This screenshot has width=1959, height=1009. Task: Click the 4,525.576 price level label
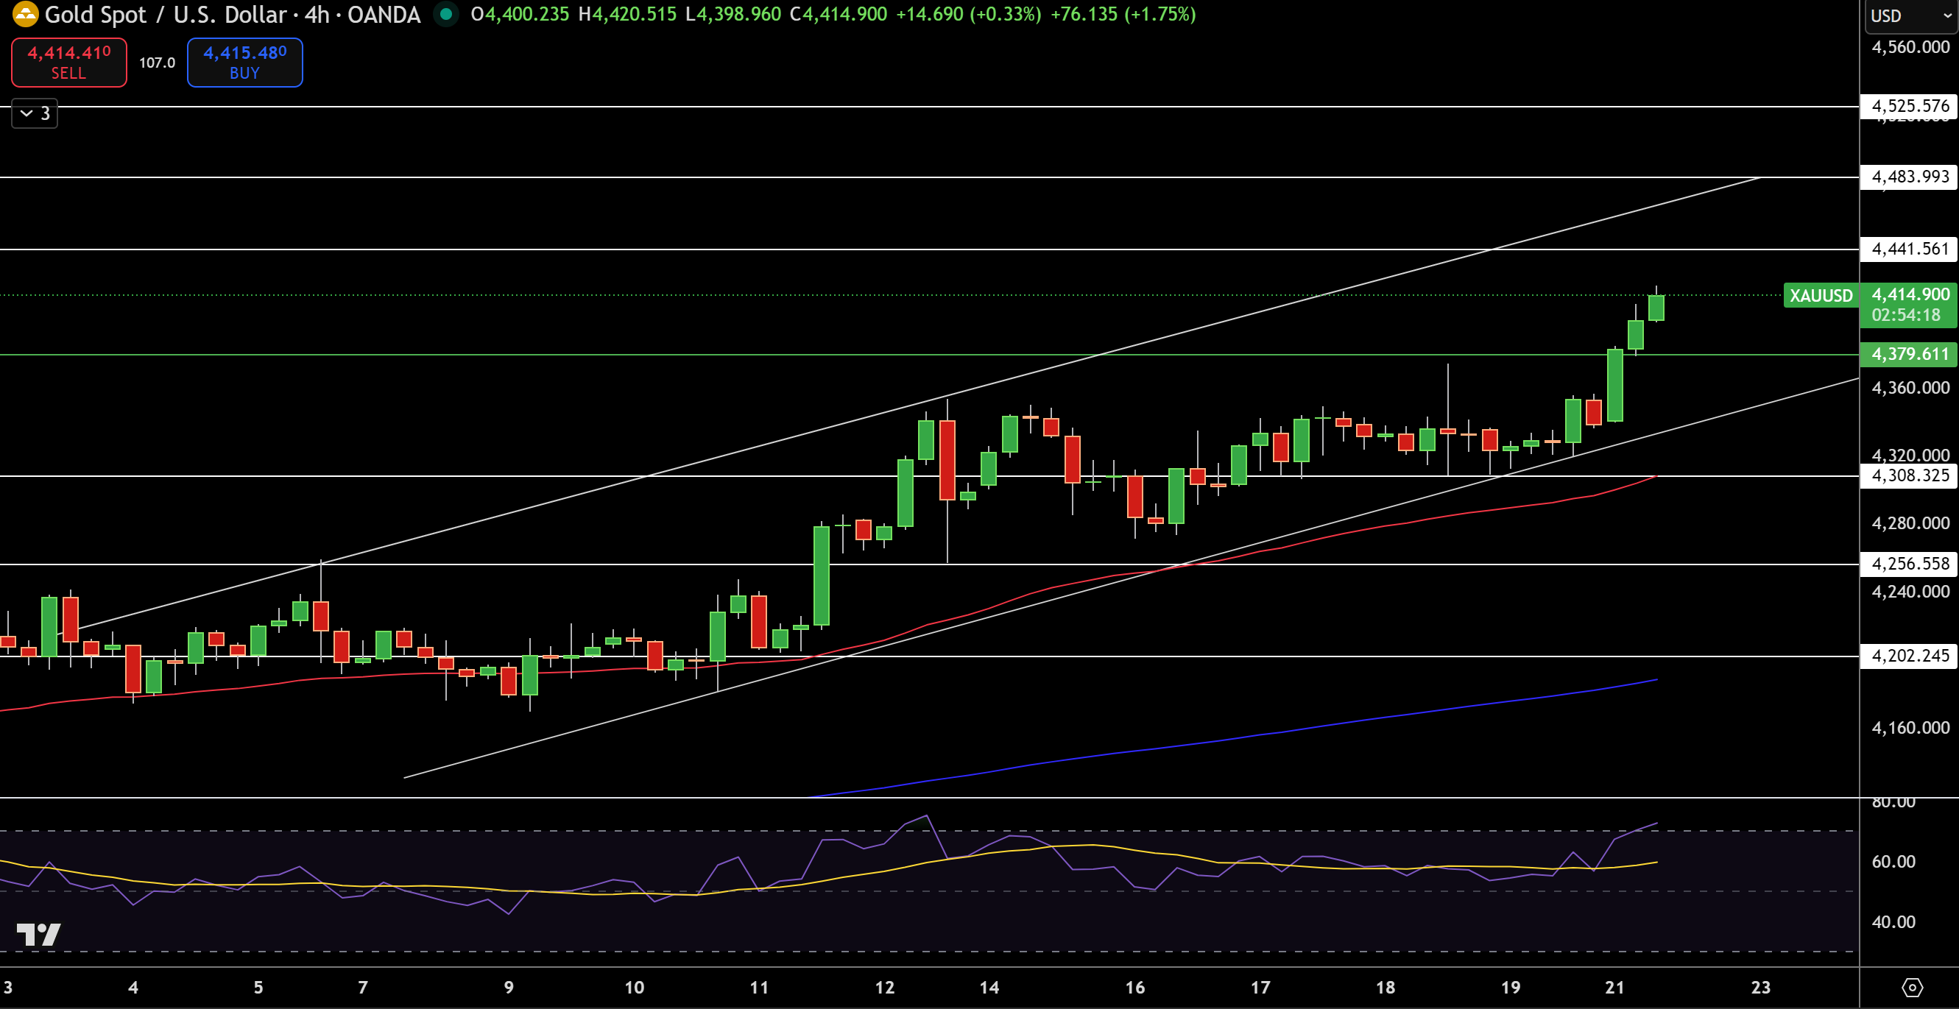click(x=1910, y=106)
